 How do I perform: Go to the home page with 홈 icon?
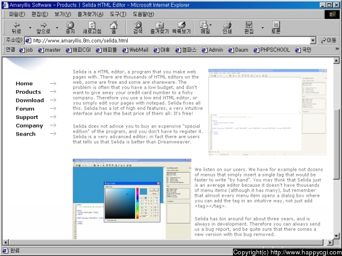114,28
